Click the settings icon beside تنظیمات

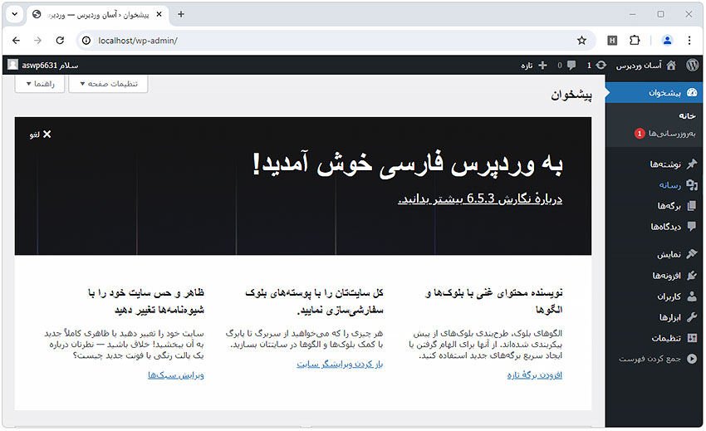(692, 338)
